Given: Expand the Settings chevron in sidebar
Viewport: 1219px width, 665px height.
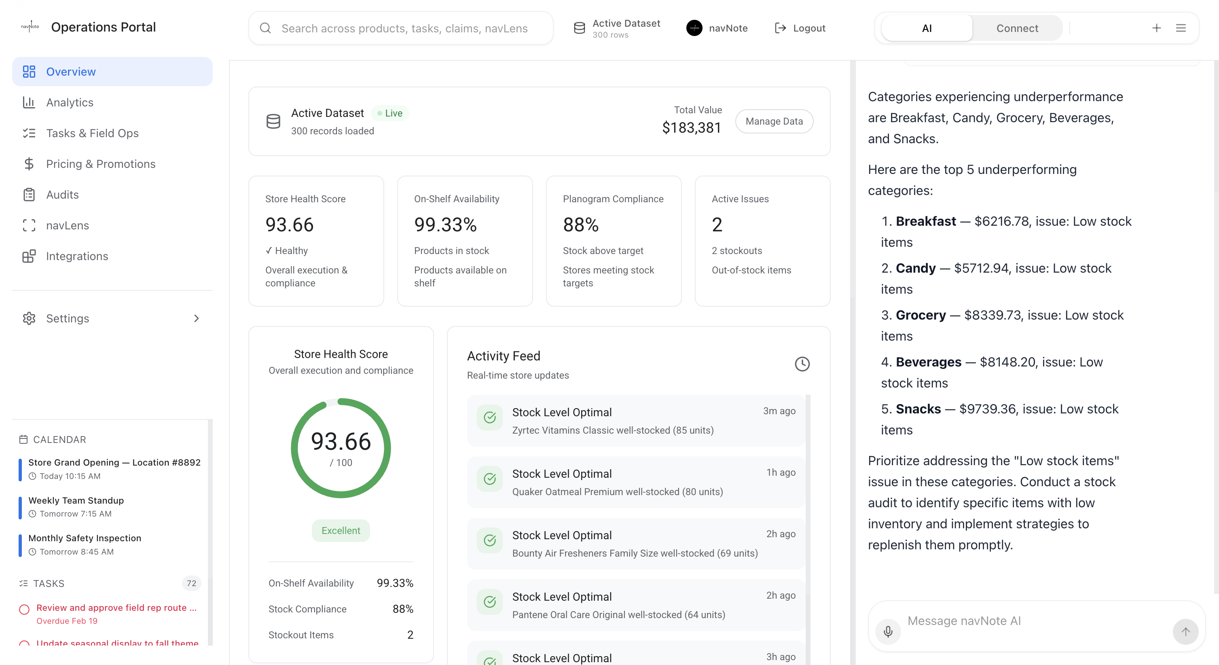Looking at the screenshot, I should tap(197, 318).
